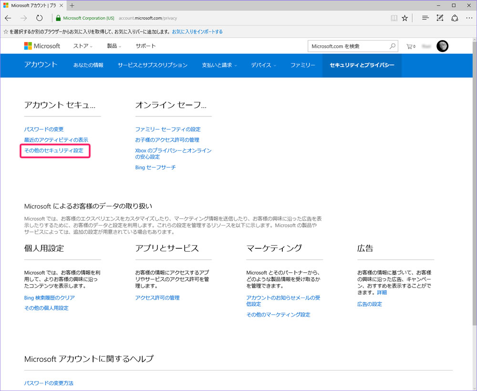
Task: Click the search magnifier icon
Action: (x=393, y=46)
